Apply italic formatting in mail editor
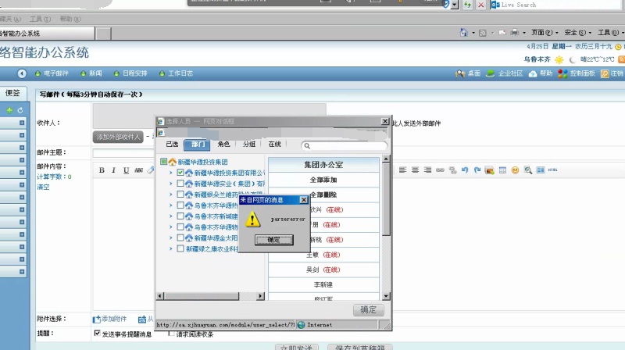The height and width of the screenshot is (350, 625). coord(113,170)
